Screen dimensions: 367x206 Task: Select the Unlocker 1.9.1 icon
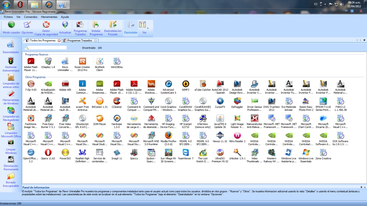(237, 154)
